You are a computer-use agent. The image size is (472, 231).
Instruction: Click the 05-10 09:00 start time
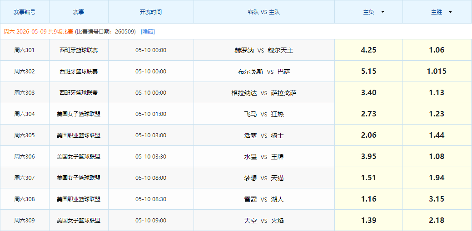(x=151, y=221)
